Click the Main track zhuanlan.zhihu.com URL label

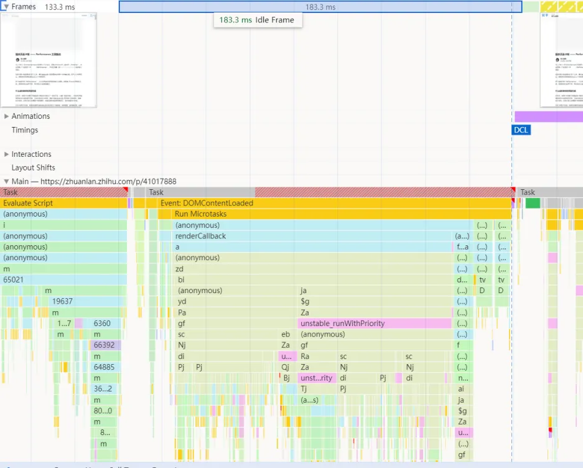point(108,181)
